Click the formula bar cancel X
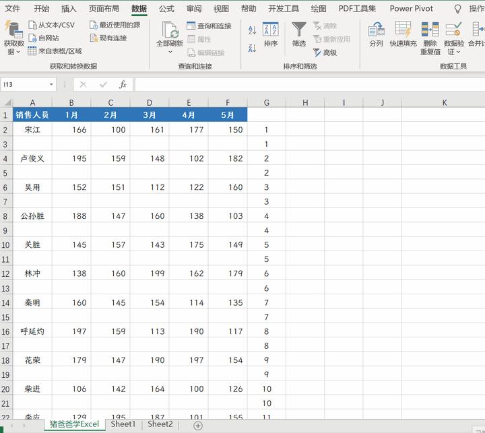The height and width of the screenshot is (433, 485). pos(83,84)
